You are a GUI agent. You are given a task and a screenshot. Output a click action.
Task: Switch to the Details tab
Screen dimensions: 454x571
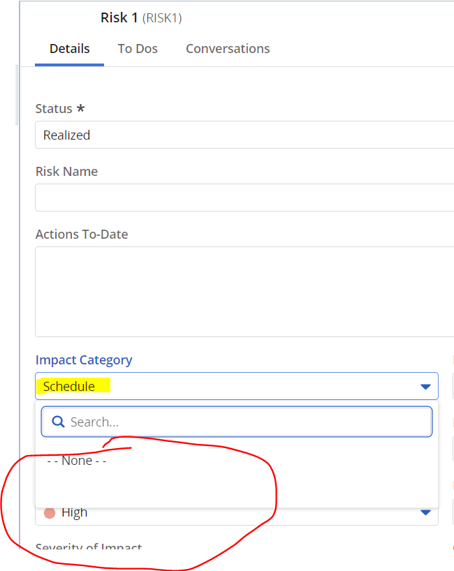(x=70, y=49)
